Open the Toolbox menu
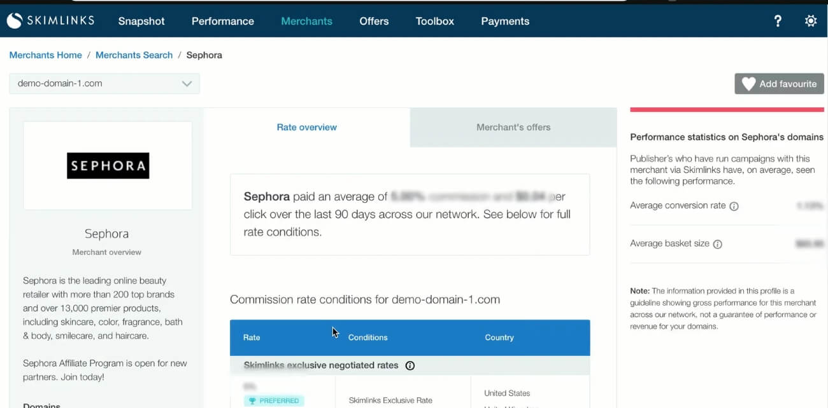828x408 pixels. tap(435, 21)
